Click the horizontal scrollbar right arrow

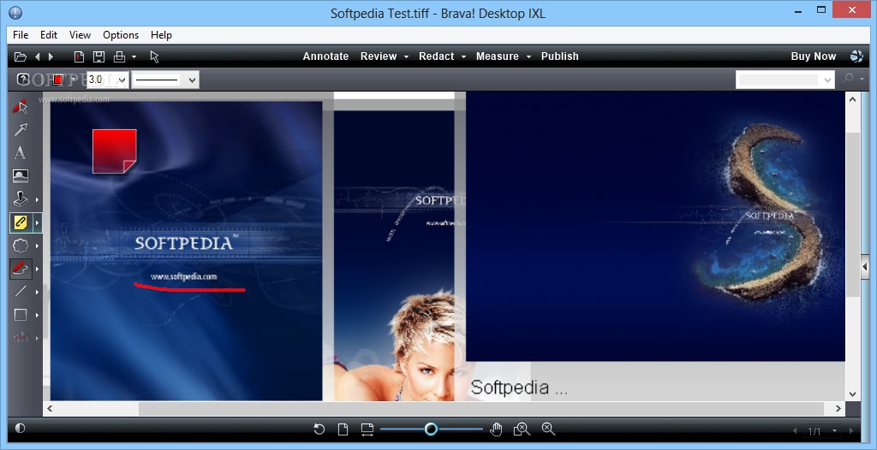click(838, 409)
